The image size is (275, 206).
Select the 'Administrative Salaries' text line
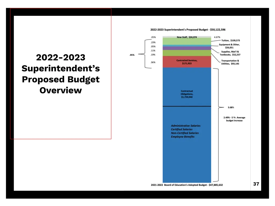coord(186,126)
